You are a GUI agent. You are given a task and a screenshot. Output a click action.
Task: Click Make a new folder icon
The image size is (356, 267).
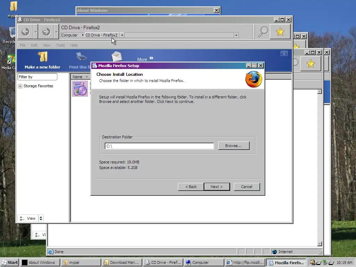tap(43, 57)
